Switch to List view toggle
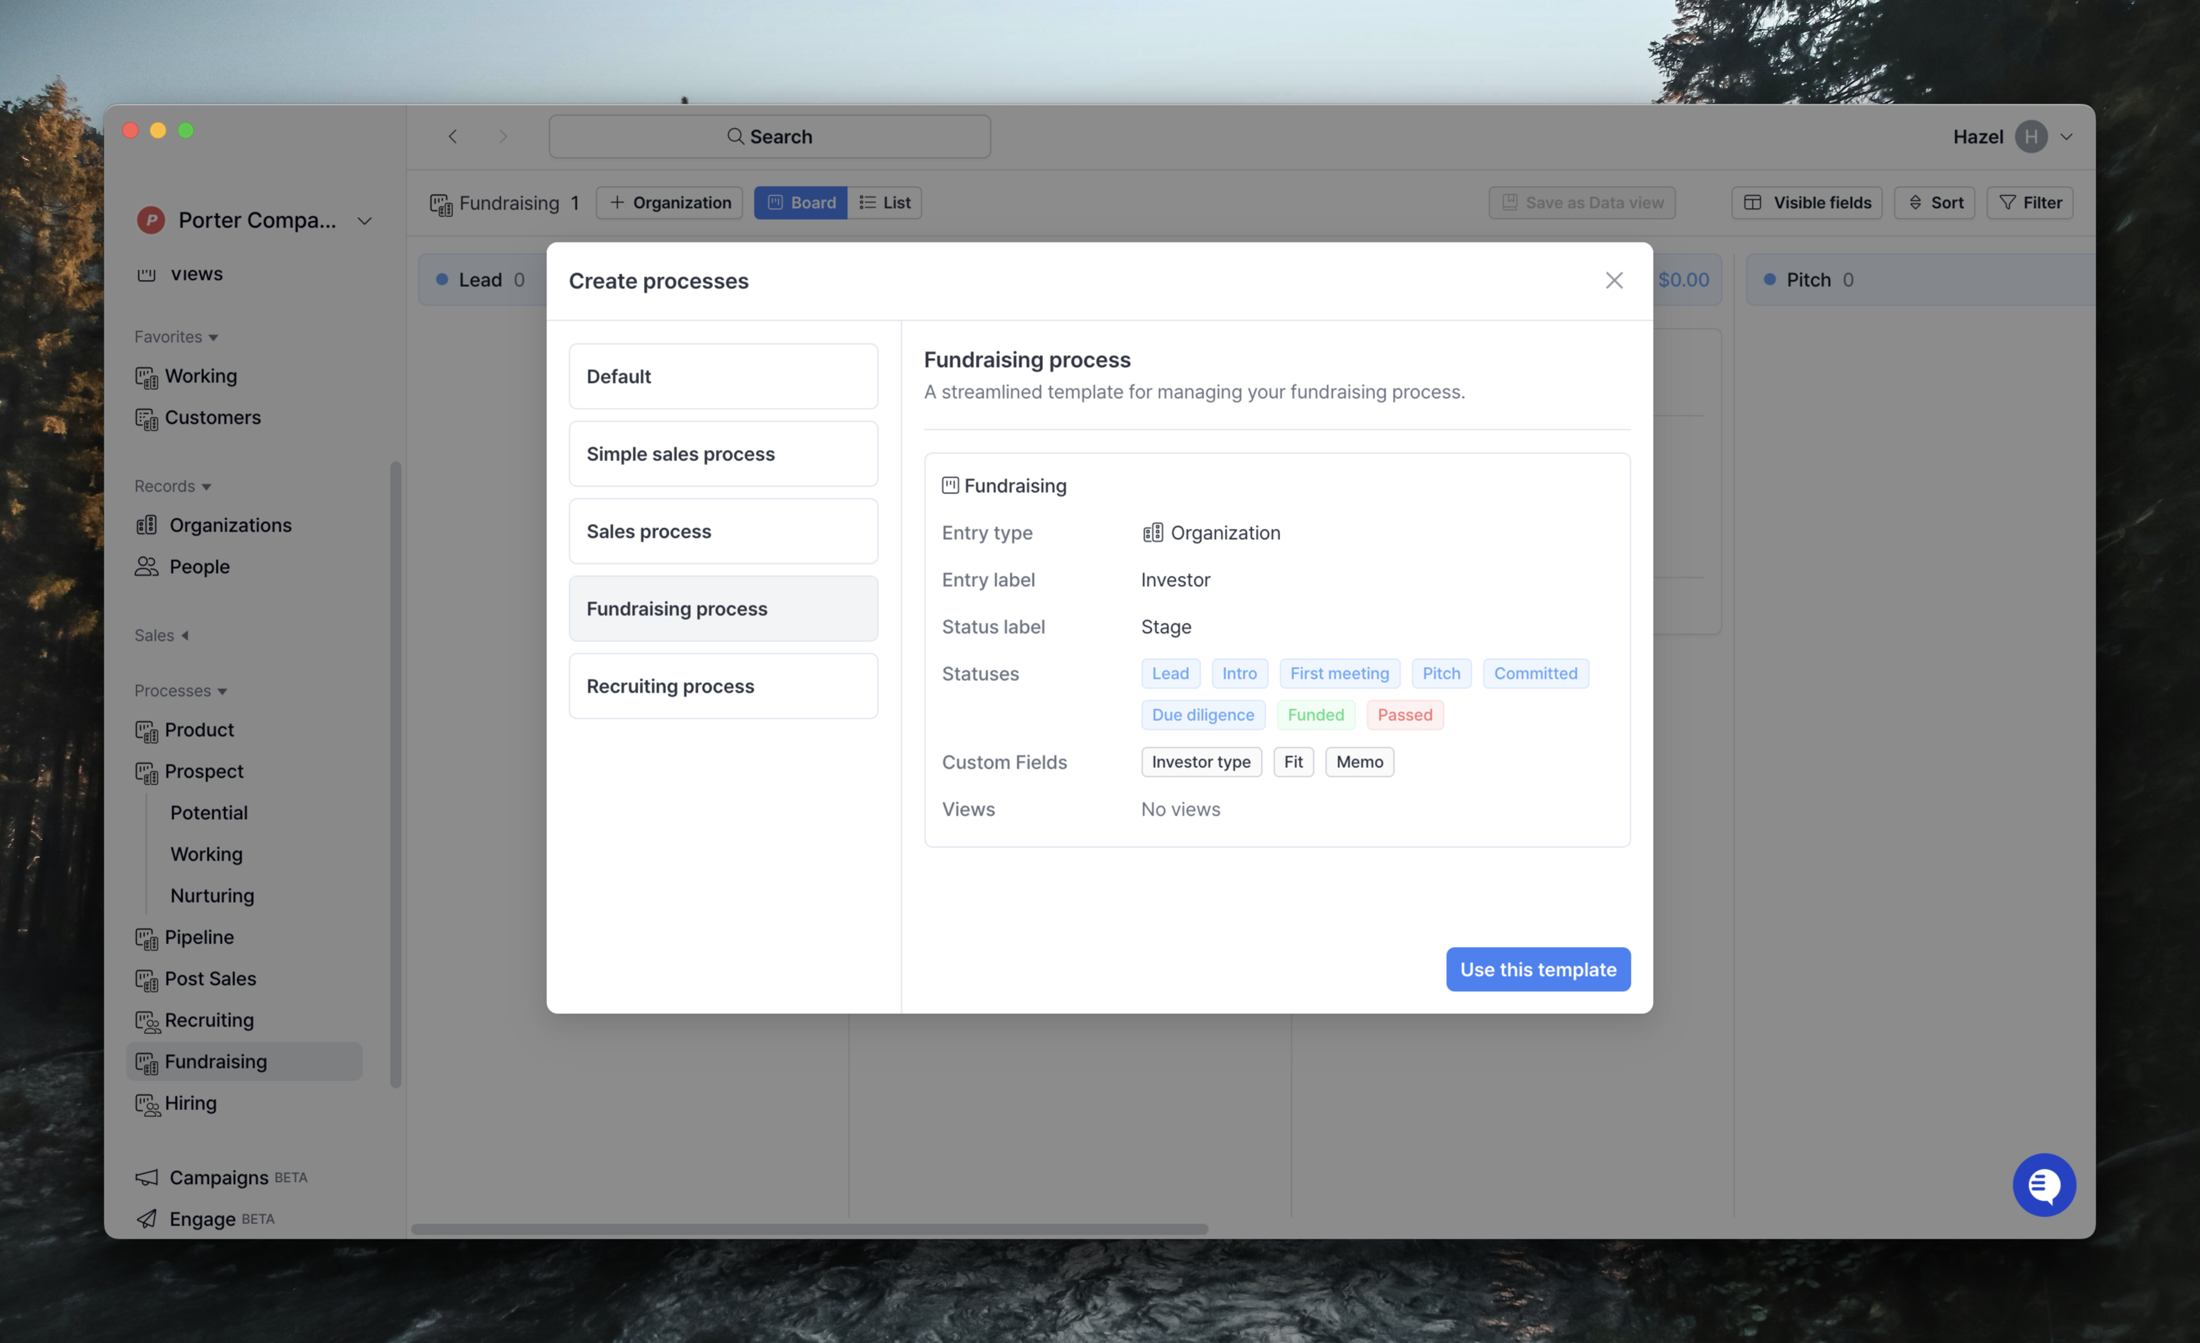The height and width of the screenshot is (1343, 2200). point(884,203)
